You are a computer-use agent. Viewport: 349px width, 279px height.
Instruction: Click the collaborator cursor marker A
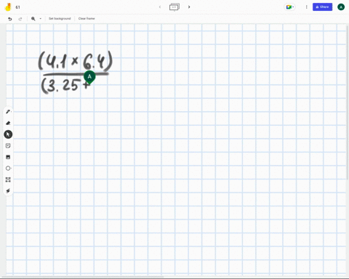(89, 77)
